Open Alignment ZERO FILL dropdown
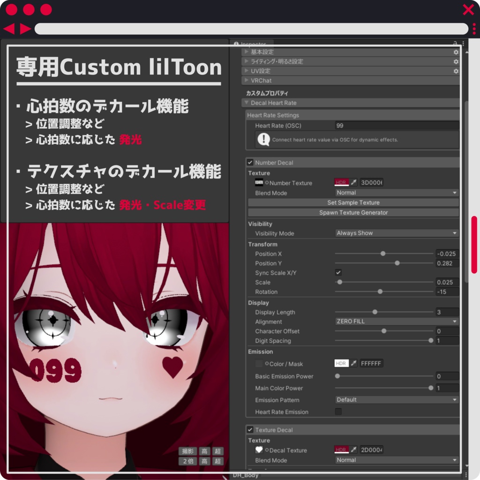 [x=397, y=321]
